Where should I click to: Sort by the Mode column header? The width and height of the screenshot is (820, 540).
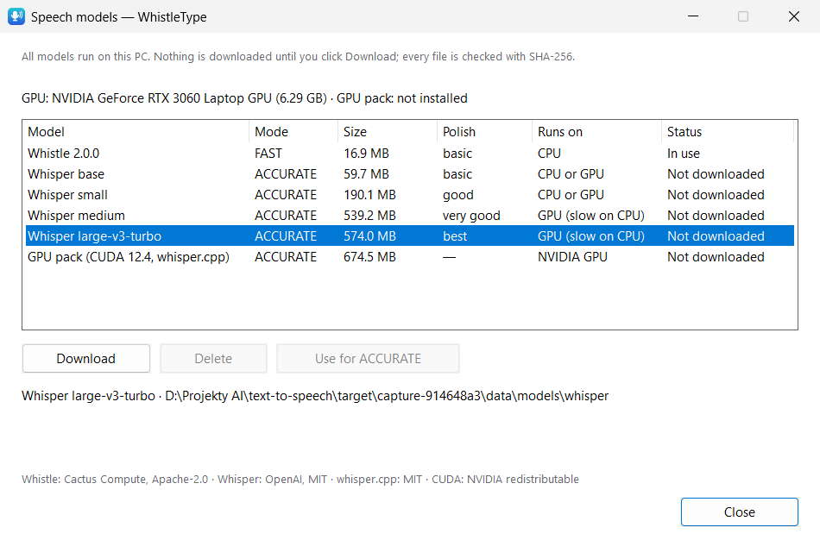point(293,132)
